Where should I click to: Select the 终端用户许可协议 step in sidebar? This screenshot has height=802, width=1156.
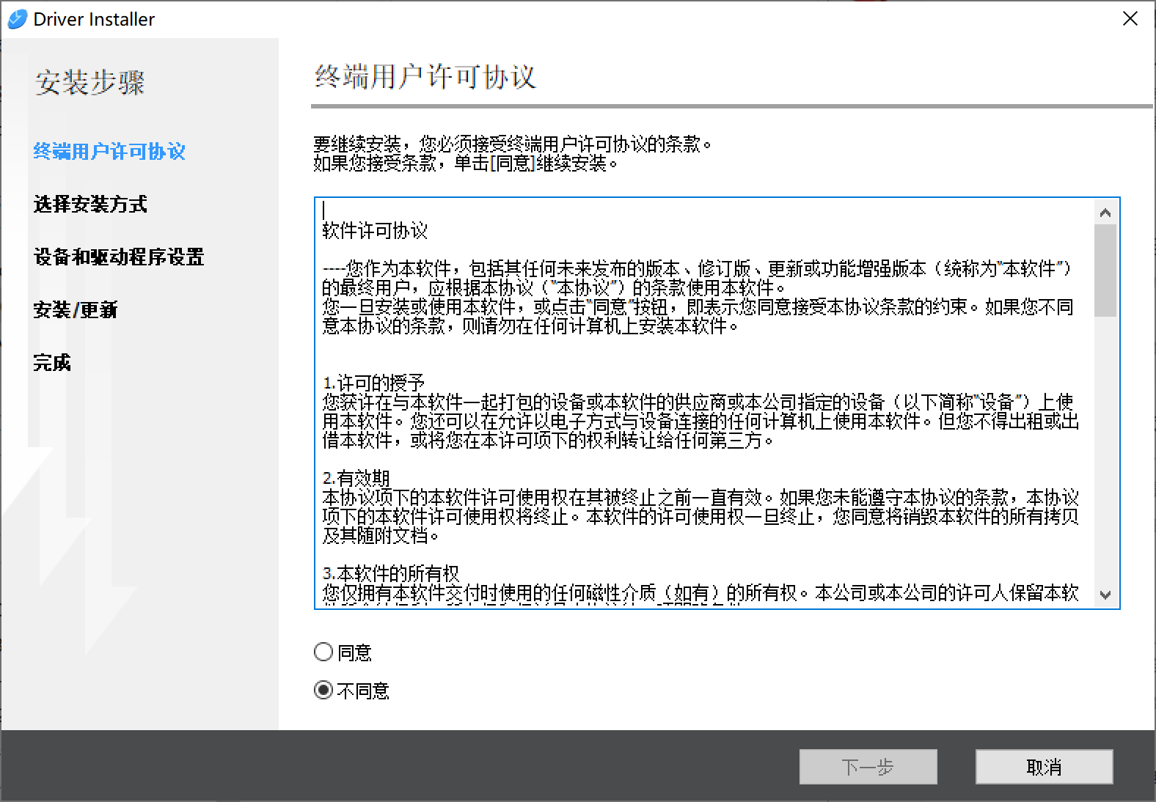click(109, 152)
